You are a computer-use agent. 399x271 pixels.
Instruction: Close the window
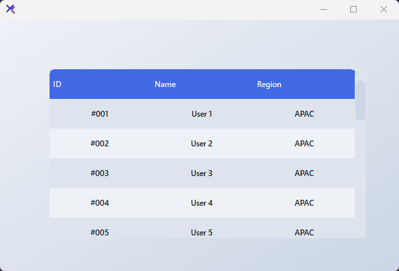(x=384, y=9)
